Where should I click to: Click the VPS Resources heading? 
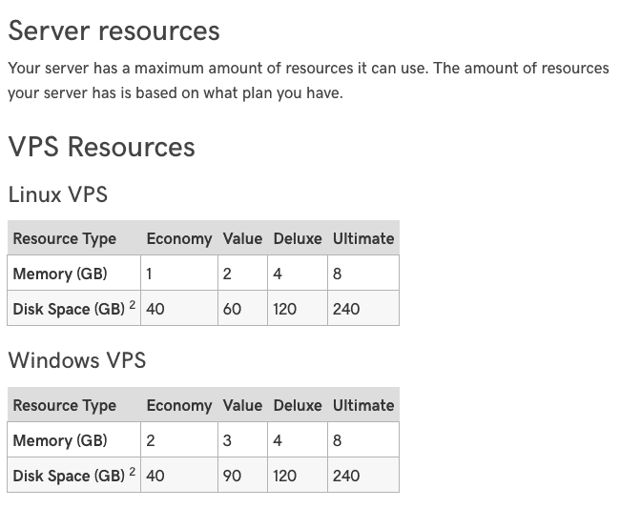pos(102,147)
